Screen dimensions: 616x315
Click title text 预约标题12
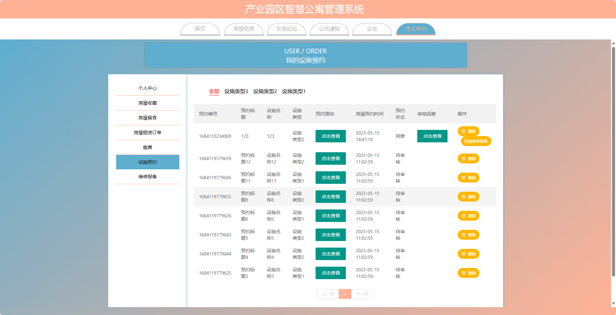(x=248, y=158)
